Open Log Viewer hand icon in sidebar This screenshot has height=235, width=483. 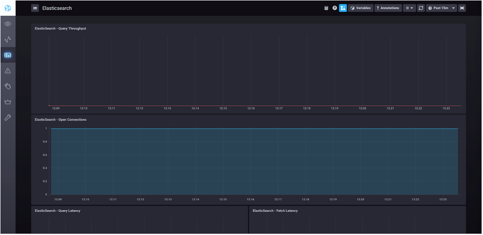tap(8, 86)
